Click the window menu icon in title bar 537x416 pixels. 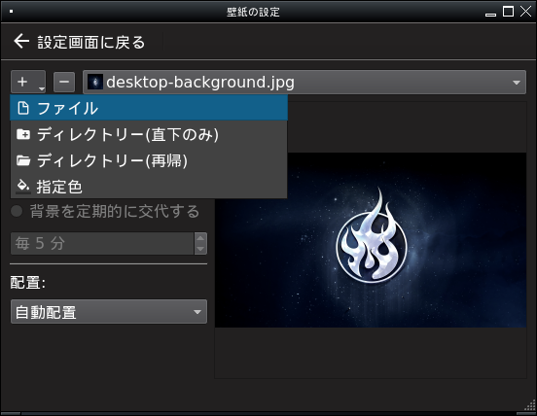pyautogui.click(x=11, y=12)
